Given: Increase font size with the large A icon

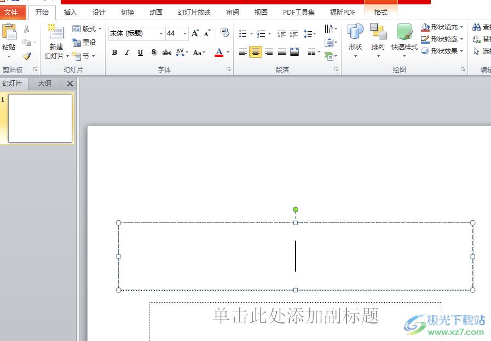Looking at the screenshot, I should click(x=195, y=33).
